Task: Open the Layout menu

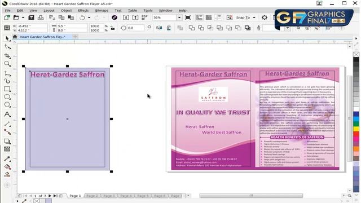Action: (49, 10)
